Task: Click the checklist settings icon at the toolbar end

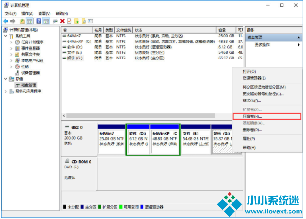Action: coord(91,21)
